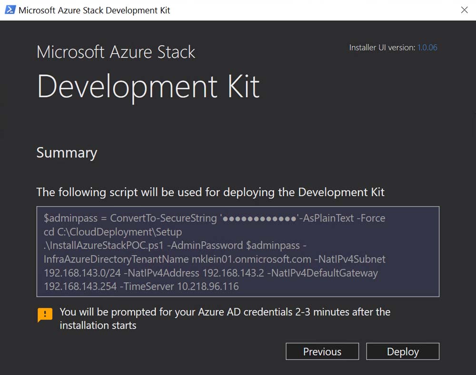This screenshot has width=476, height=375.
Task: Click the 'Development Kit' large title
Action: (148, 86)
